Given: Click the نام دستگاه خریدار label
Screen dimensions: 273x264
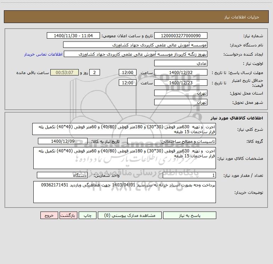Looking at the screenshot, I should coord(246,45).
